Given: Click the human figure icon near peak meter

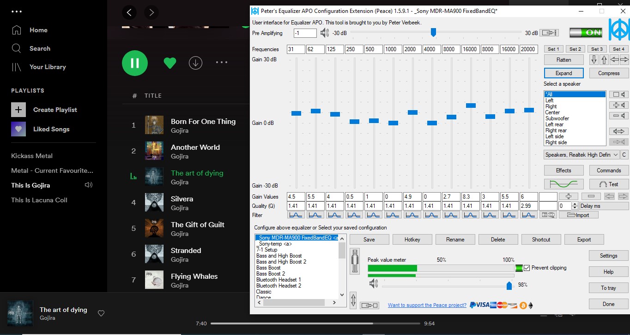Looking at the screenshot, I should coord(355,261).
